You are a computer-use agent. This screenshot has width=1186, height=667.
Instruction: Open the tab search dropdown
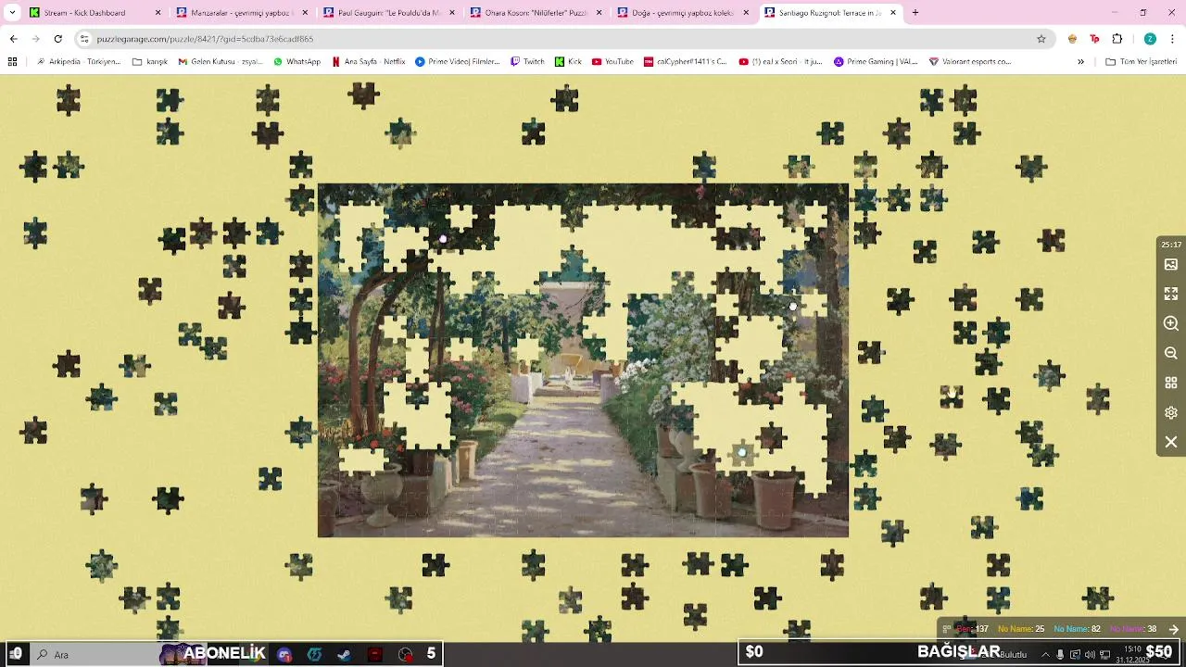[x=12, y=13]
